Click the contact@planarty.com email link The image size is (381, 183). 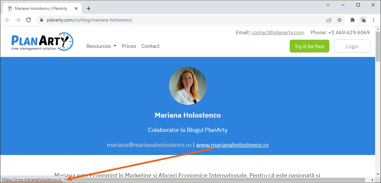click(x=278, y=33)
